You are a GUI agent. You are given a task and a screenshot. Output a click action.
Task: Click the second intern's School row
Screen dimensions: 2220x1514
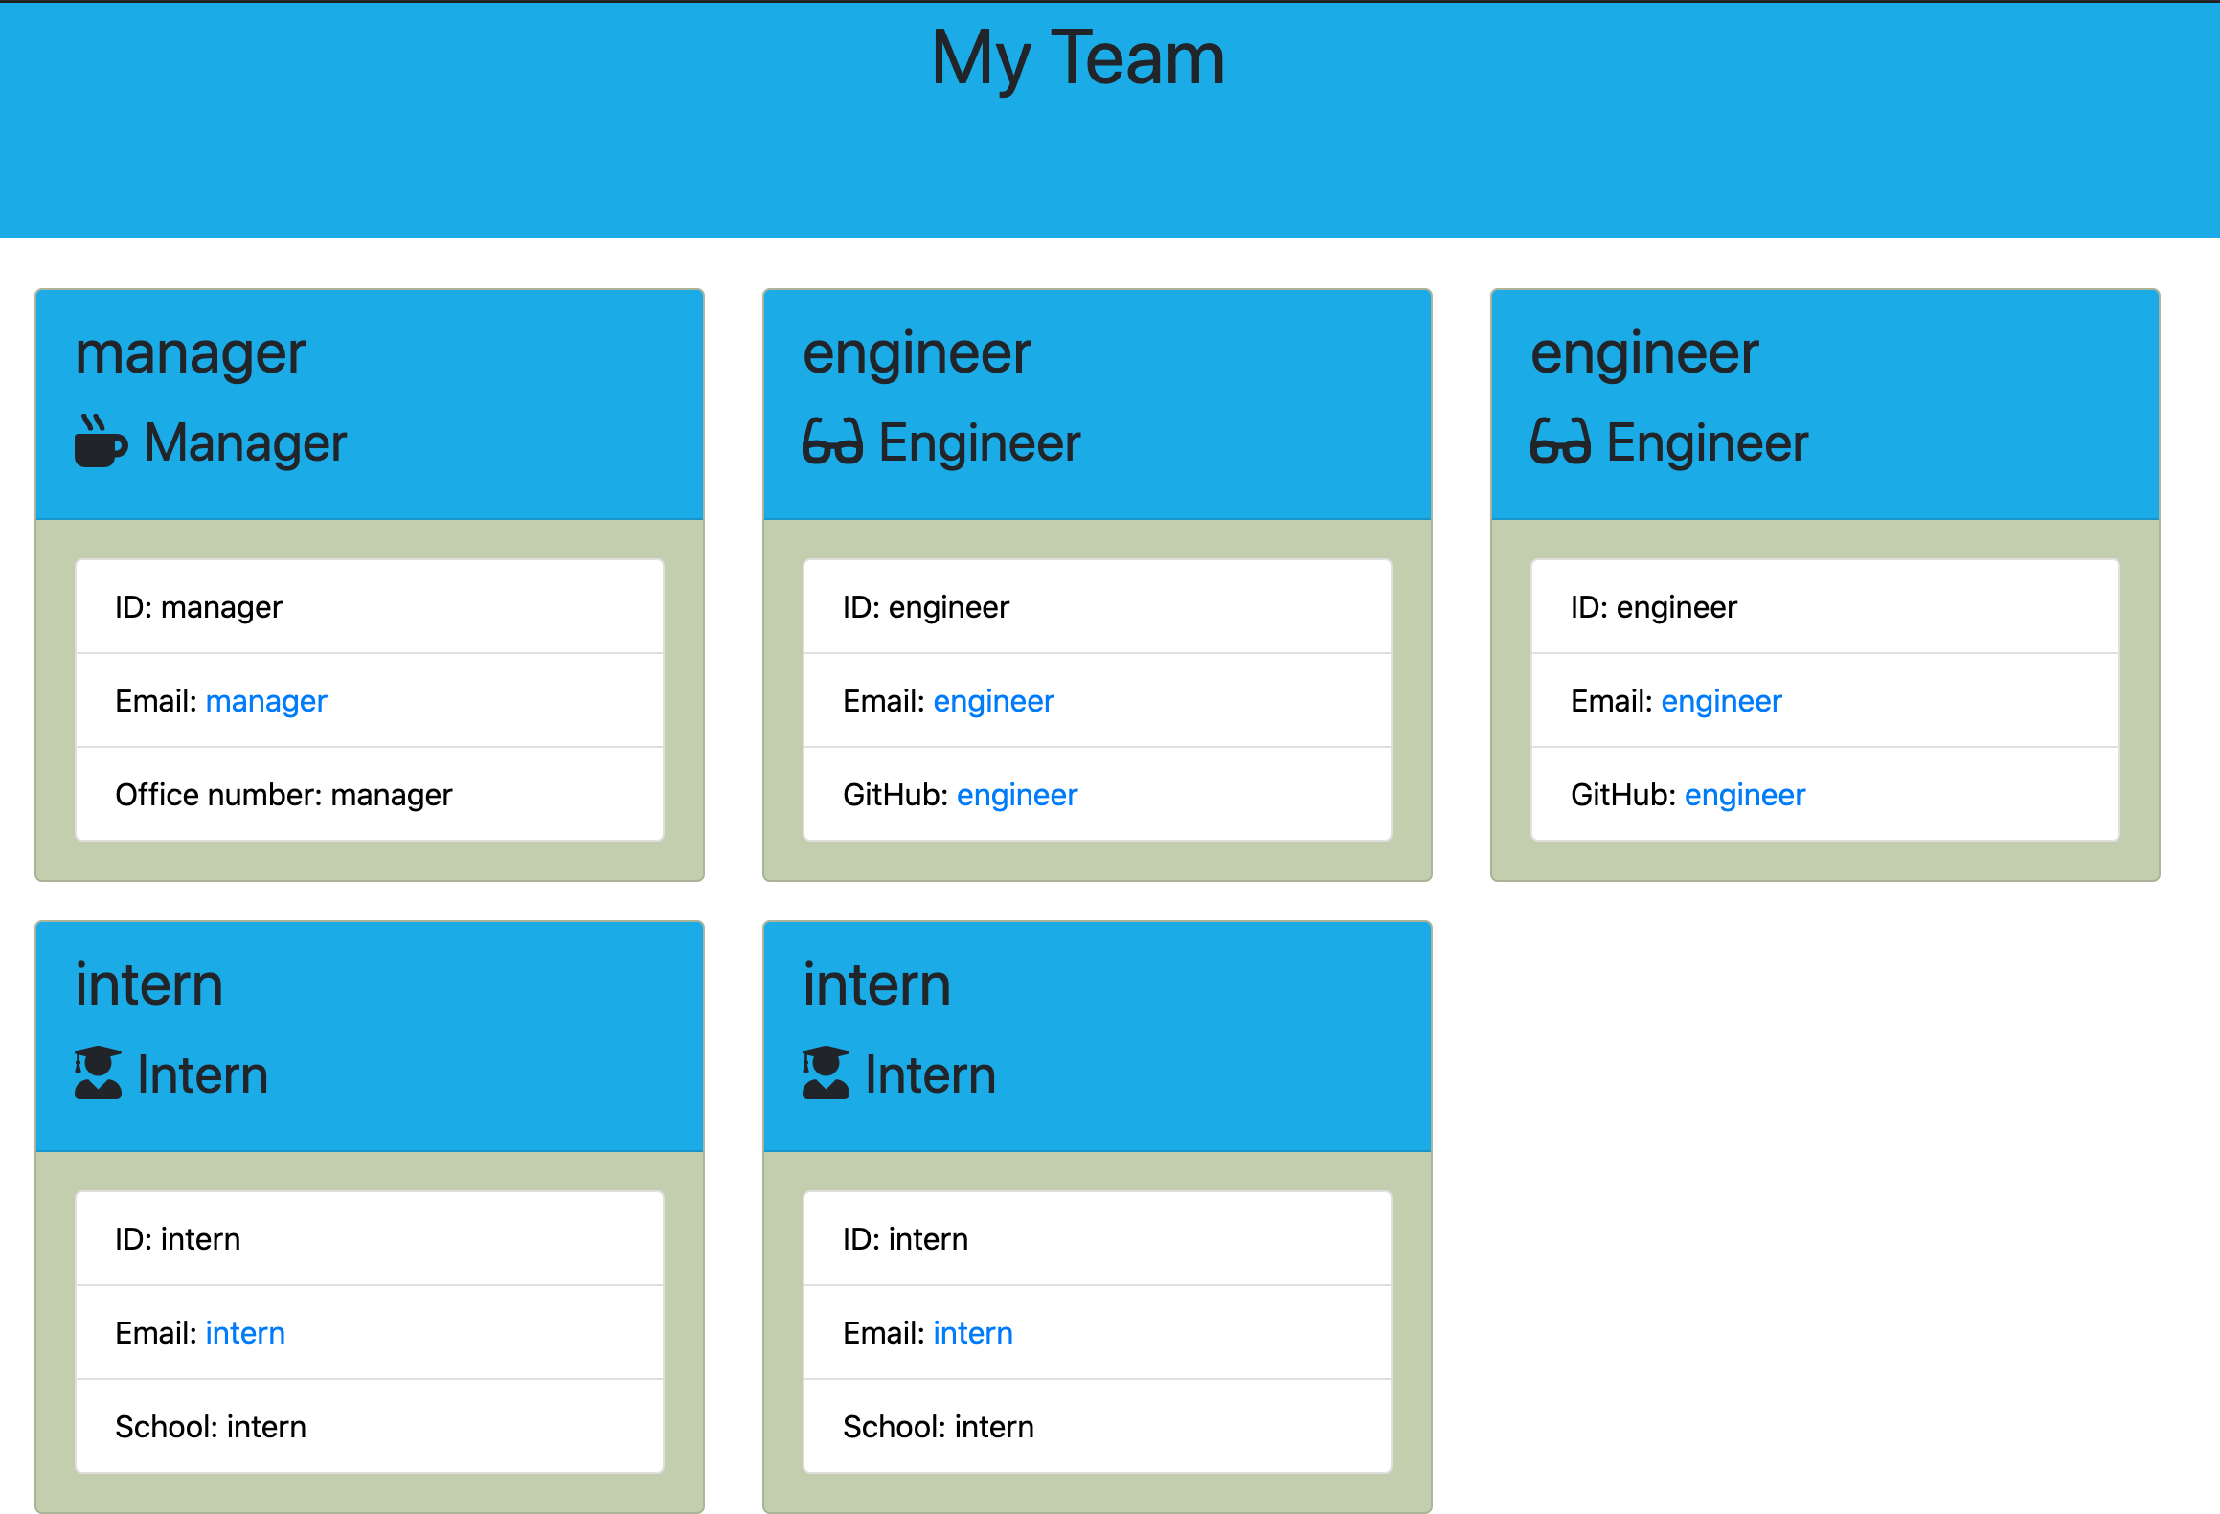pos(1098,1427)
